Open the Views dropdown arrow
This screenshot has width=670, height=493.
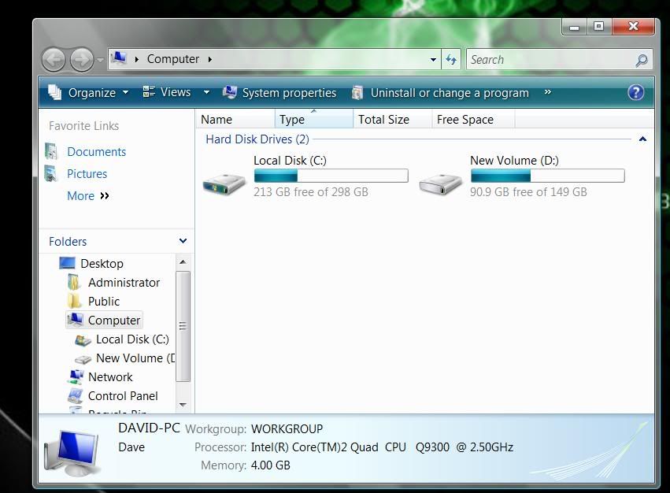[206, 93]
